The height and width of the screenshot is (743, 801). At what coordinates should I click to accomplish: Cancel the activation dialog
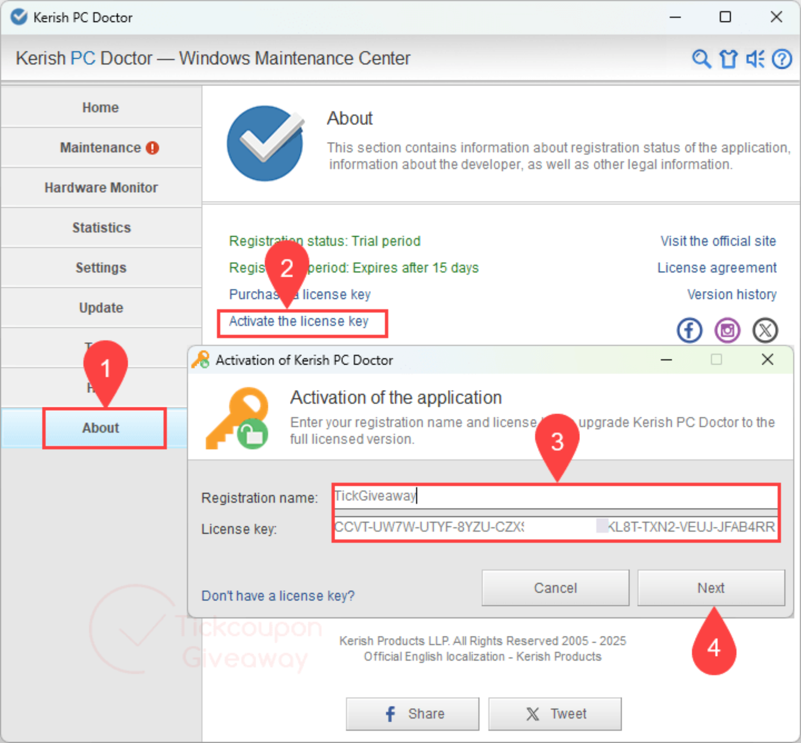555,588
